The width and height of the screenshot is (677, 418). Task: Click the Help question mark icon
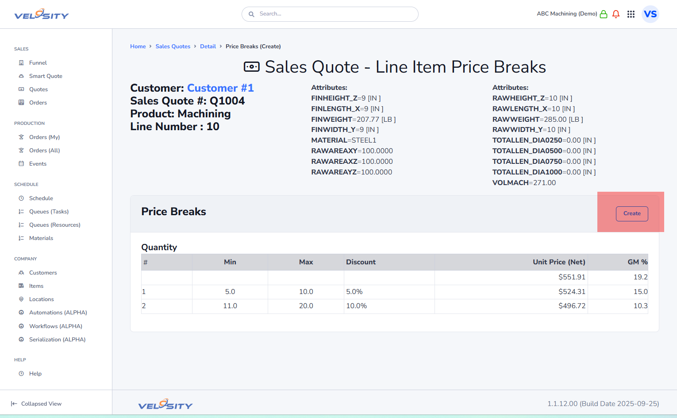click(21, 374)
